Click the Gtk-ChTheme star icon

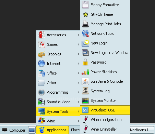point(85,14)
